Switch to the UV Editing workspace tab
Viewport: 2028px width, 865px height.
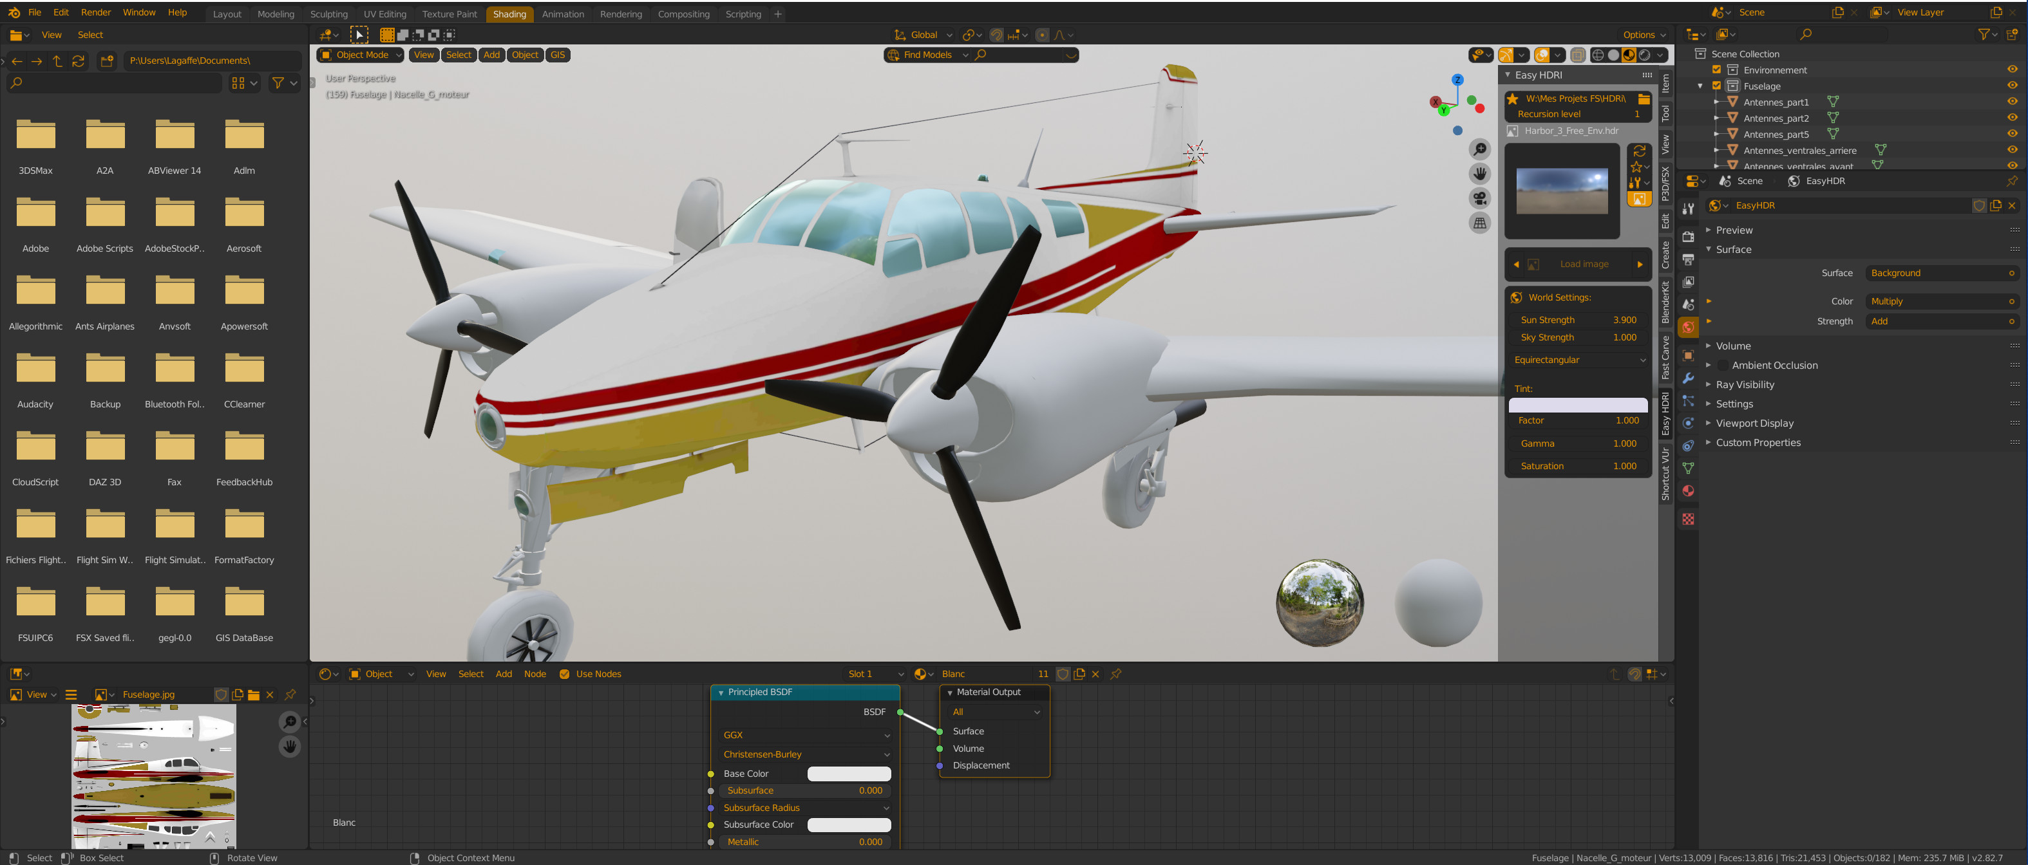click(x=384, y=14)
